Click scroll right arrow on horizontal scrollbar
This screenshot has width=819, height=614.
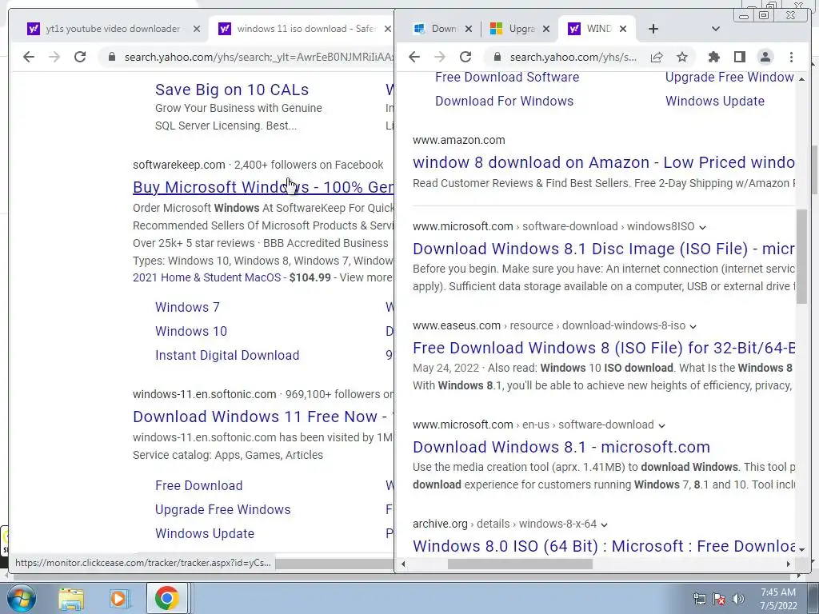click(x=788, y=564)
